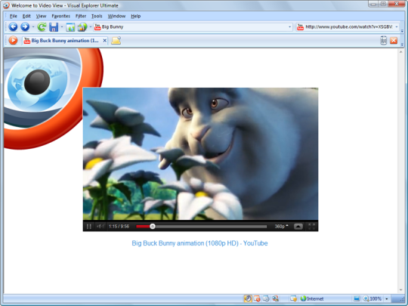Open the 360p video quality selector
The width and height of the screenshot is (408, 306).
282,227
